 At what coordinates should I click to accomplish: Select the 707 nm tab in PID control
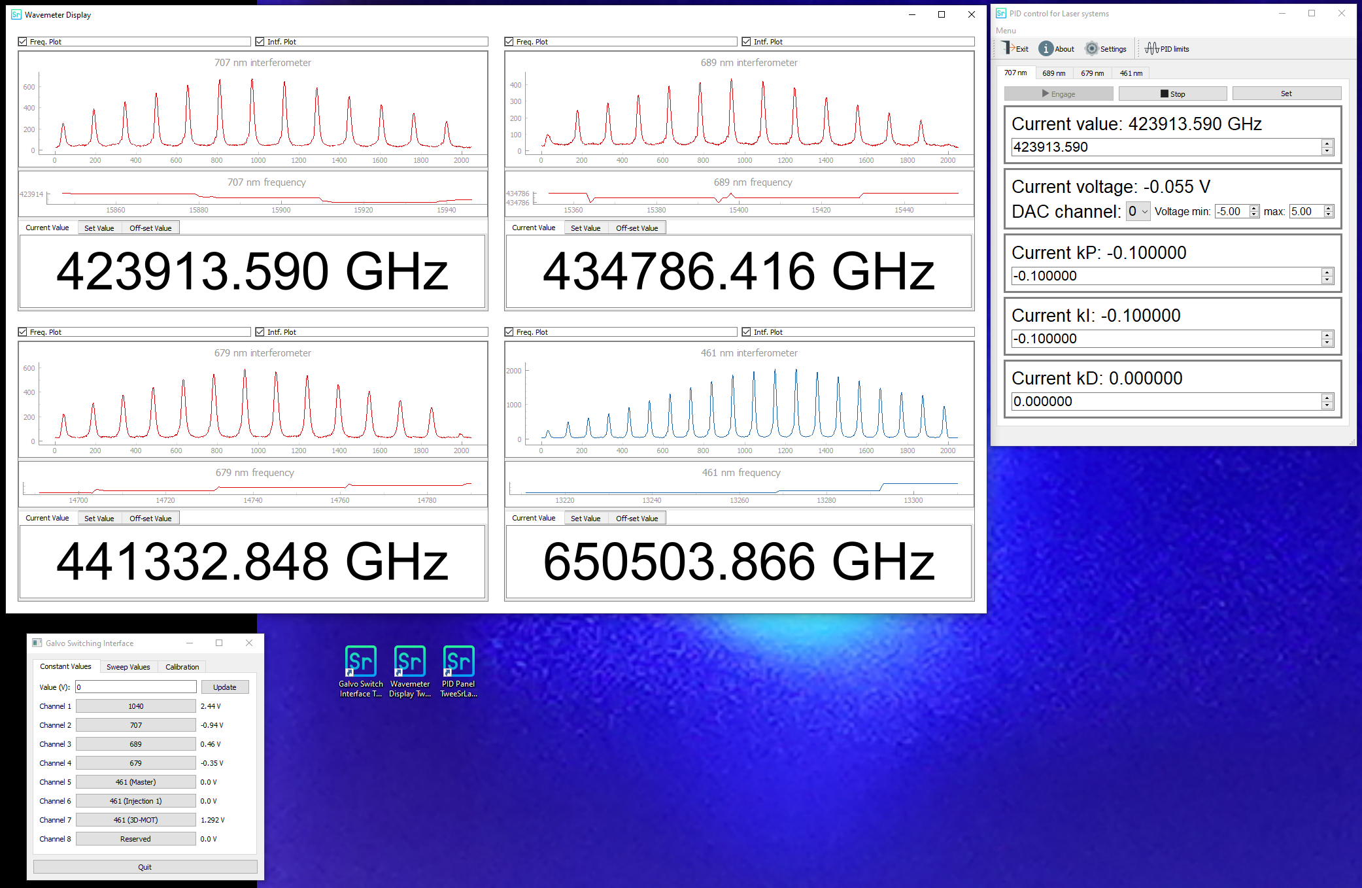click(x=1015, y=73)
